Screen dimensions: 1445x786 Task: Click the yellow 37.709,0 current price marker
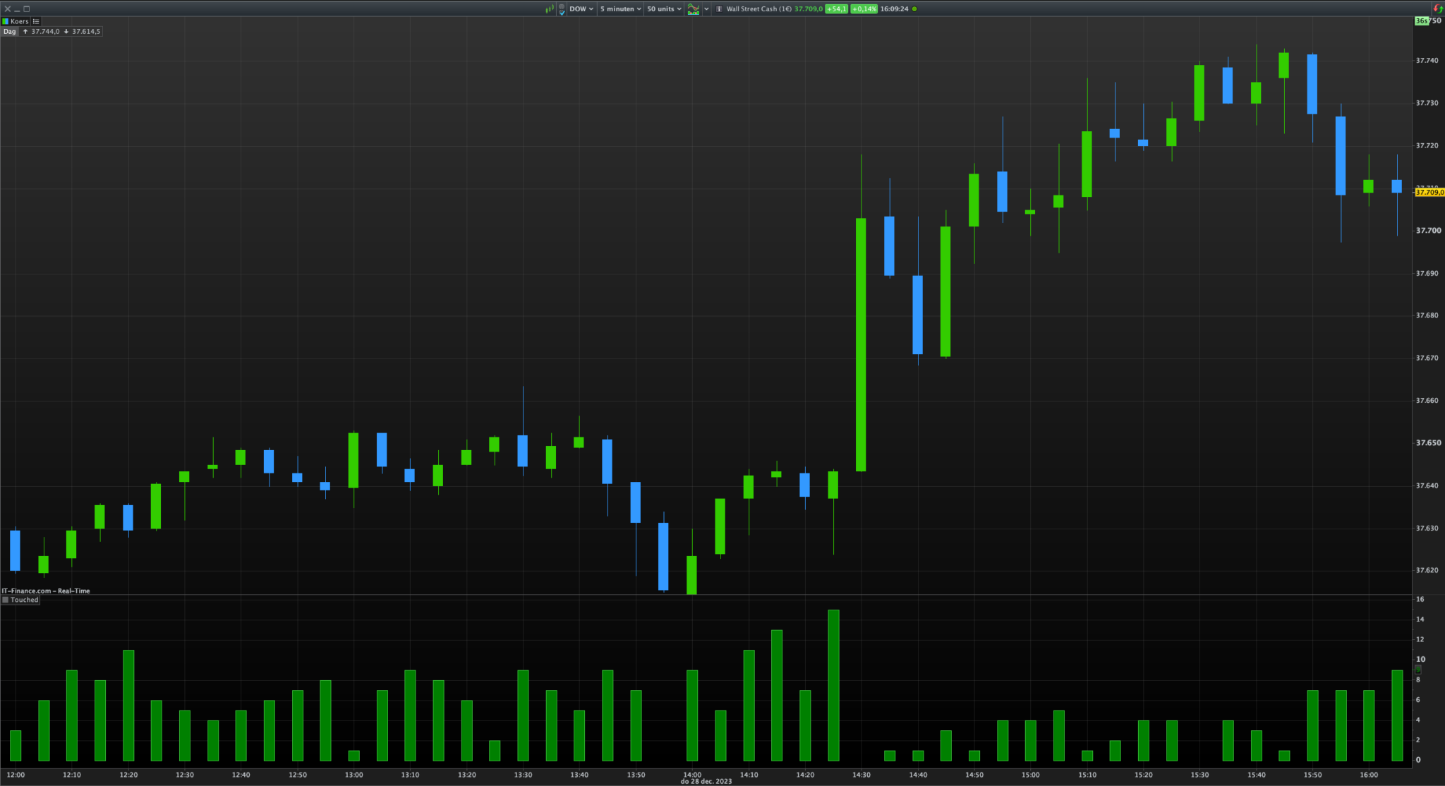click(1429, 192)
